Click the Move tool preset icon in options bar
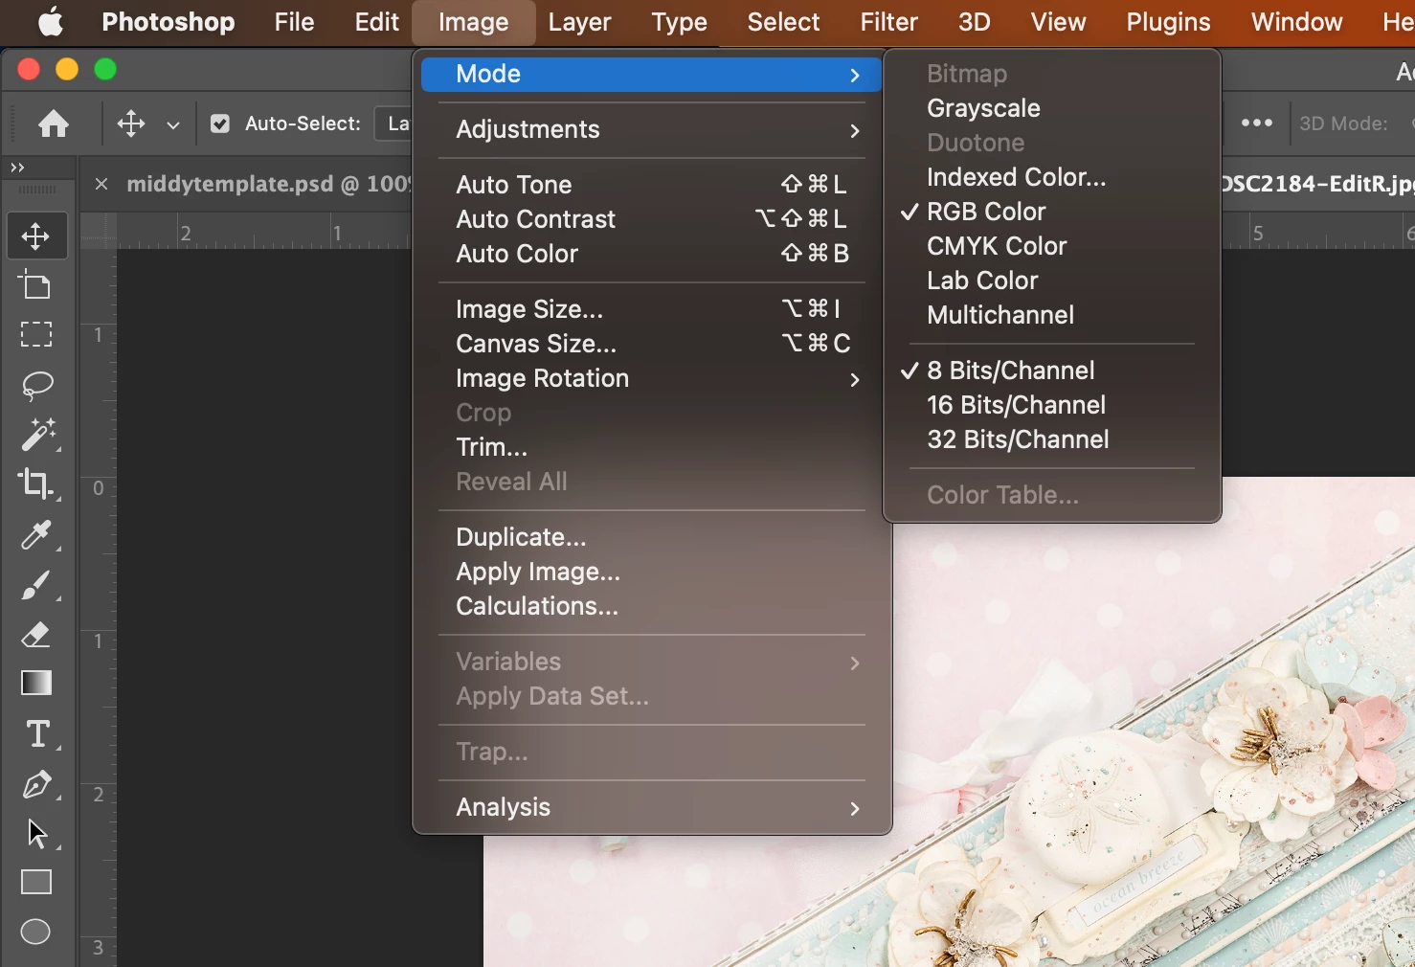 click(131, 124)
